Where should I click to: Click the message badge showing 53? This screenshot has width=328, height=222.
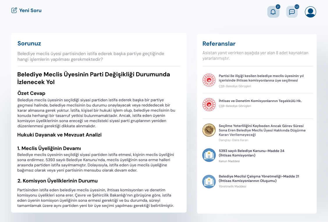click(x=297, y=7)
